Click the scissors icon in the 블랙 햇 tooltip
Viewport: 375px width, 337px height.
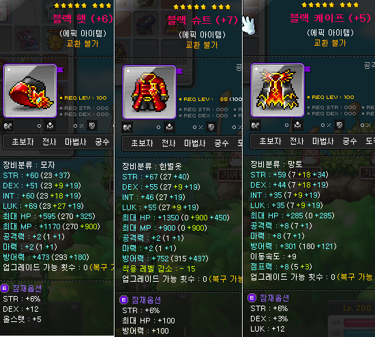(x=8, y=126)
